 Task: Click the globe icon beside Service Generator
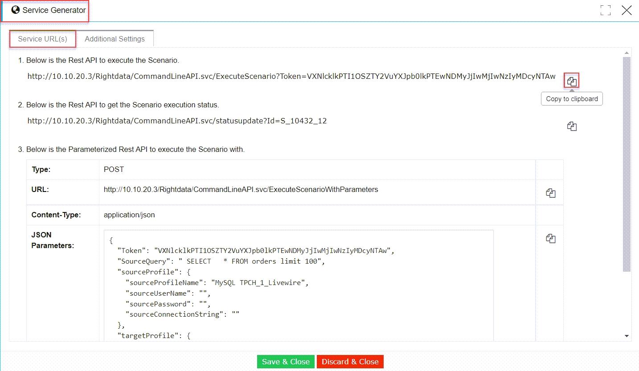tap(16, 10)
